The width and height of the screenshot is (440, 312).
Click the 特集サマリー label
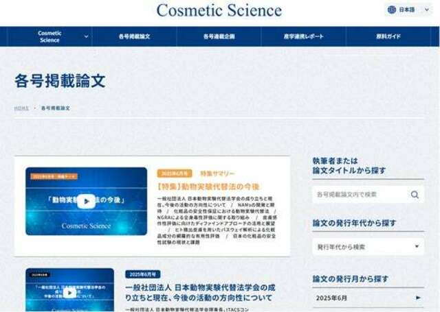click(217, 173)
